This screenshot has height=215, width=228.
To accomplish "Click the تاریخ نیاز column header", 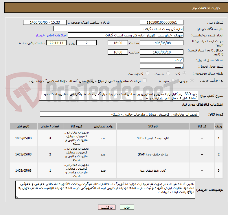I will 23,126.
